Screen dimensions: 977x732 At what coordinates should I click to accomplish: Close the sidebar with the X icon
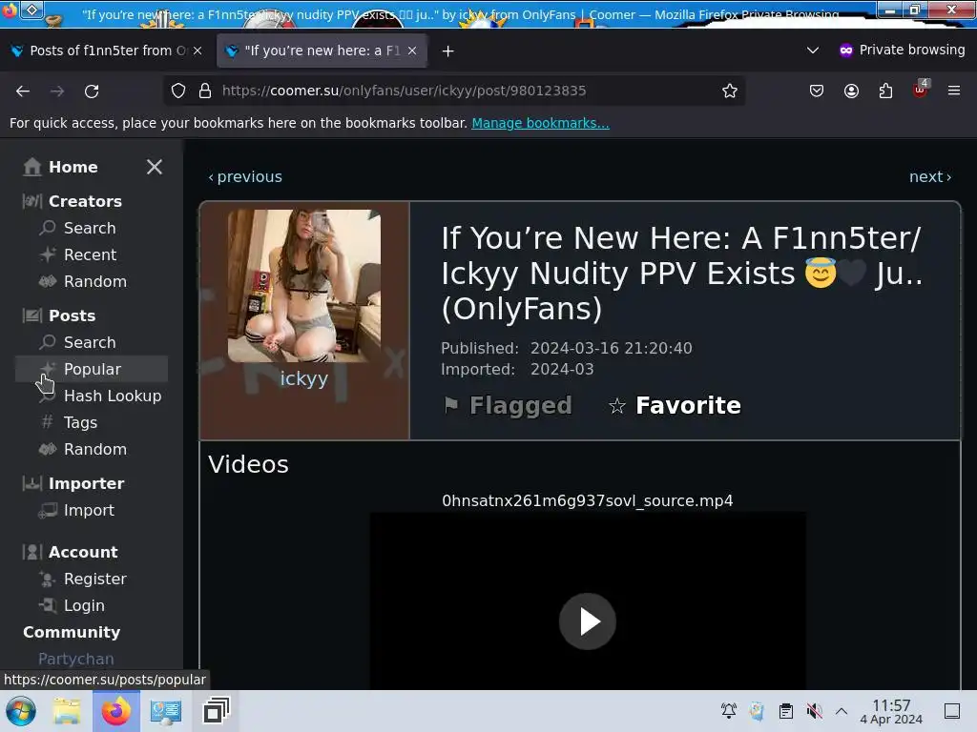pyautogui.click(x=155, y=167)
